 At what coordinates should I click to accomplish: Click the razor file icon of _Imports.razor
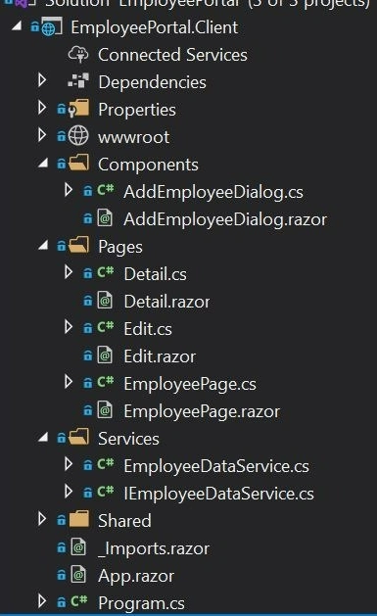click(78, 546)
